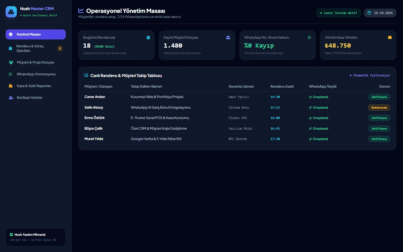
Task: Click the date button 18.10.2026
Action: [x=380, y=13]
